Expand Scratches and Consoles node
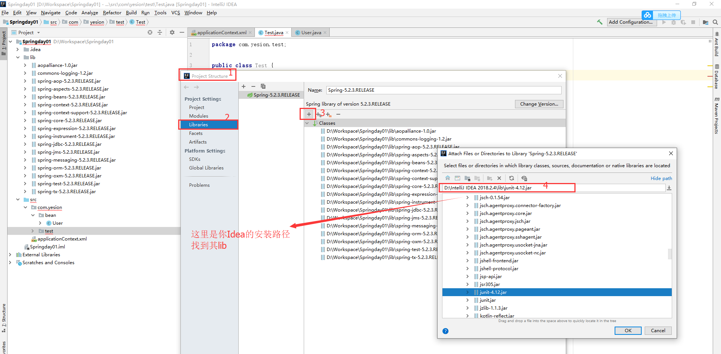The height and width of the screenshot is (354, 721). [10, 262]
